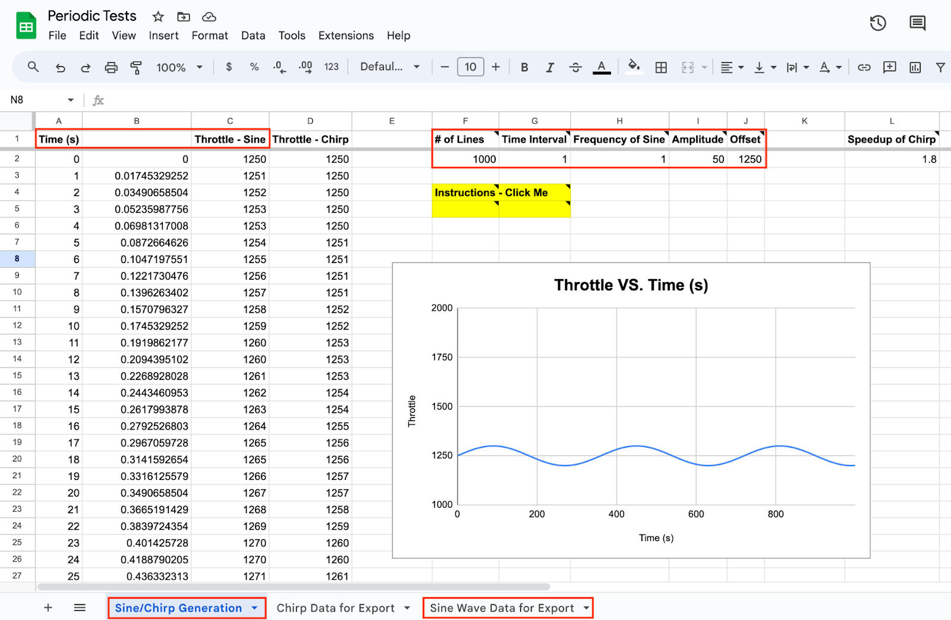The width and height of the screenshot is (951, 620).
Task: Open the zoom 100% dropdown
Action: [179, 68]
